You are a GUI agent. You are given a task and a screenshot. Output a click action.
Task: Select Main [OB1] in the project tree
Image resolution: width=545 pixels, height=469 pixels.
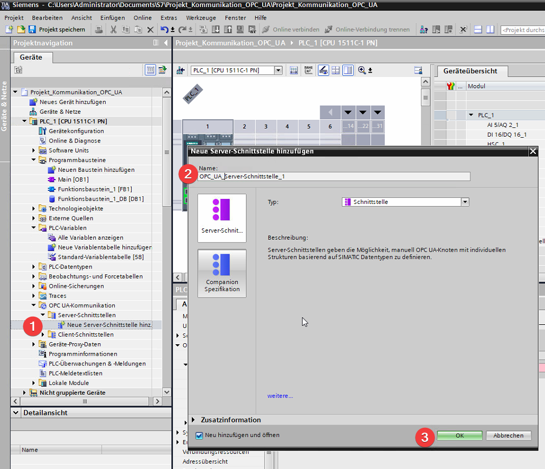(x=73, y=179)
